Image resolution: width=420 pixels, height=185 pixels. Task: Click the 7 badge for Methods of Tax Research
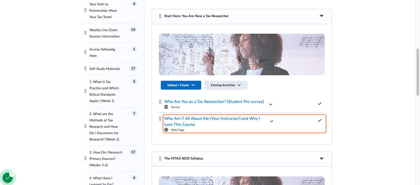click(134, 113)
